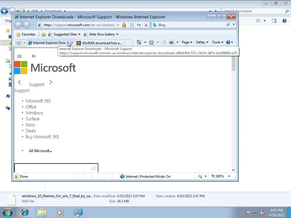
Task: Open Suggested Sites dropdown
Action: pos(64,34)
